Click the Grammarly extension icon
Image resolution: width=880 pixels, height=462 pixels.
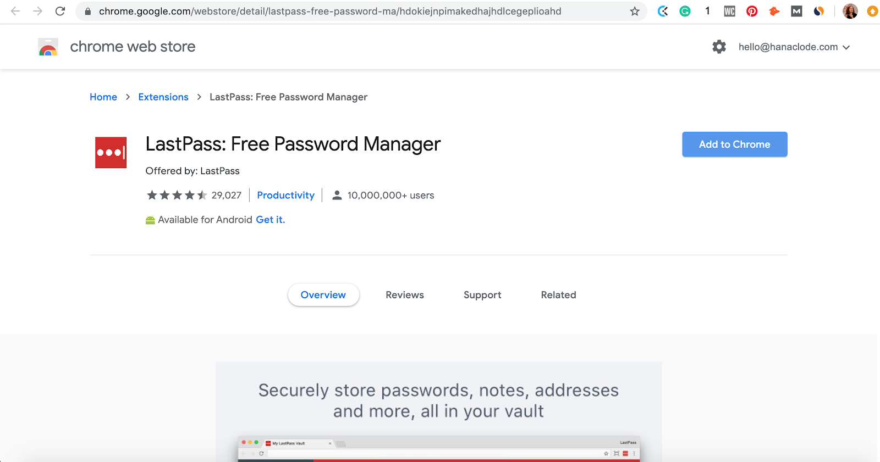click(x=685, y=11)
